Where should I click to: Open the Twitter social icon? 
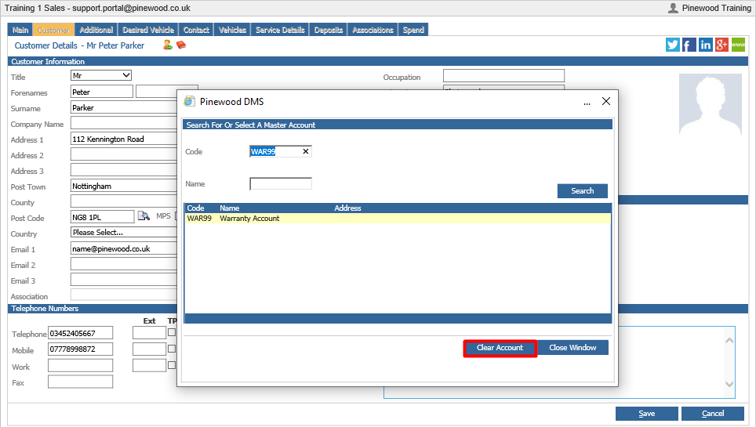point(673,45)
